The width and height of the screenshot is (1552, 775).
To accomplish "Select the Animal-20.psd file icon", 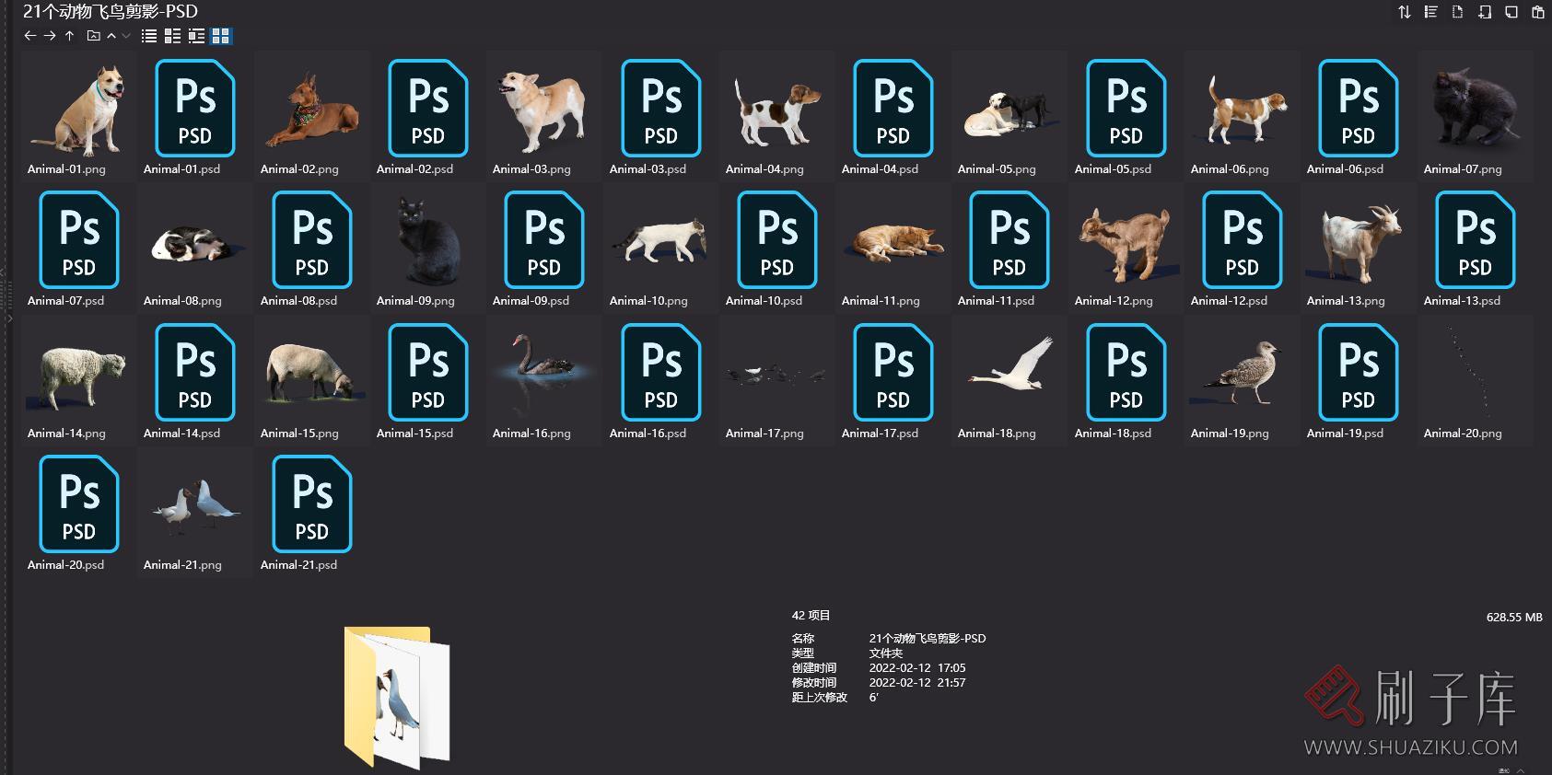I will [x=78, y=504].
